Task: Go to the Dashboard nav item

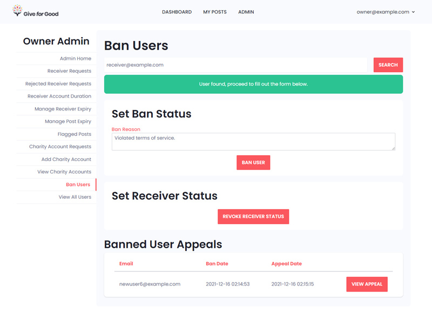Action: pos(177,12)
